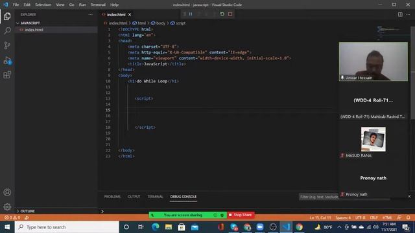
Task: Select the index.html editor tab
Action: click(116, 14)
